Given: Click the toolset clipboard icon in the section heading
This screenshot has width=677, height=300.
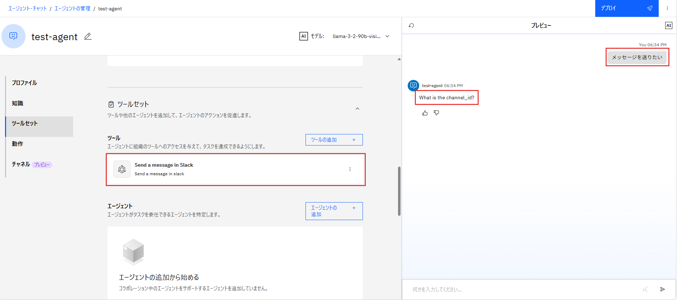Looking at the screenshot, I should click(111, 104).
